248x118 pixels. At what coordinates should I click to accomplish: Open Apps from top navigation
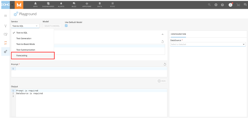(x=36, y=5)
